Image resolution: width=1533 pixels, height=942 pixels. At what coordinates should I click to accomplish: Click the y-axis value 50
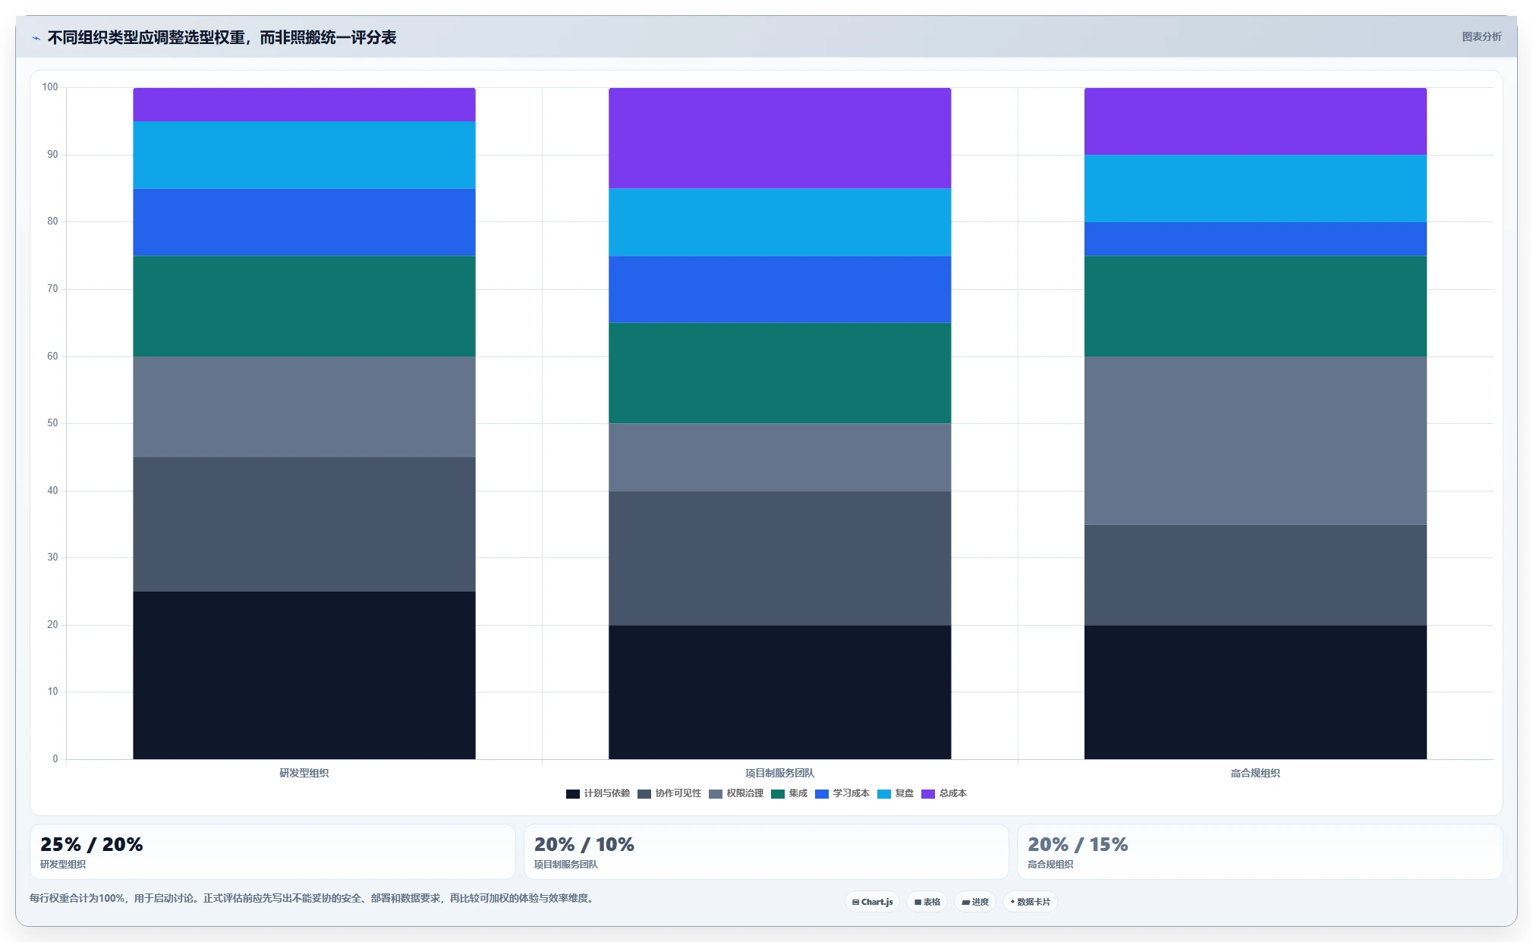coord(52,423)
